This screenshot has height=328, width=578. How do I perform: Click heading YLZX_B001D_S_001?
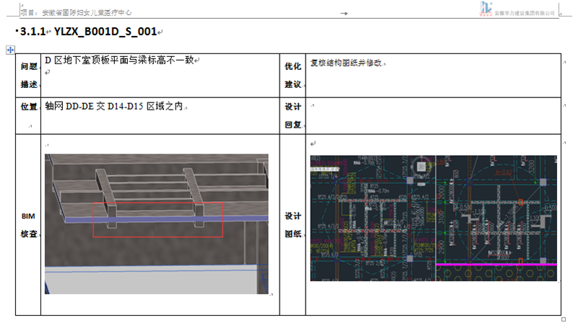point(105,32)
